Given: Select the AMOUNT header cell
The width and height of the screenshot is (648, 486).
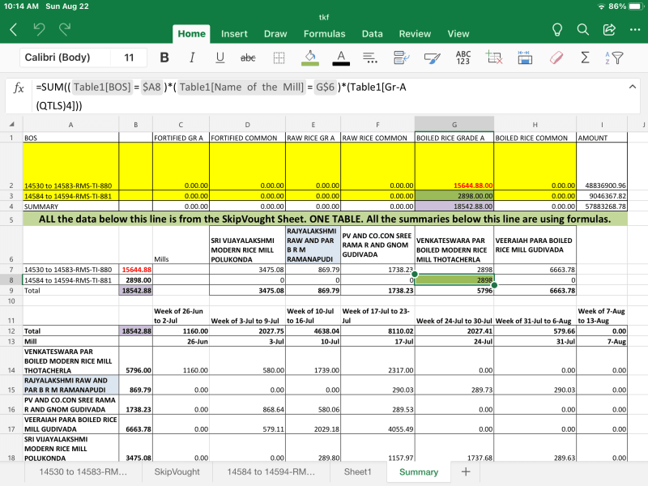Looking at the screenshot, I should (602, 138).
